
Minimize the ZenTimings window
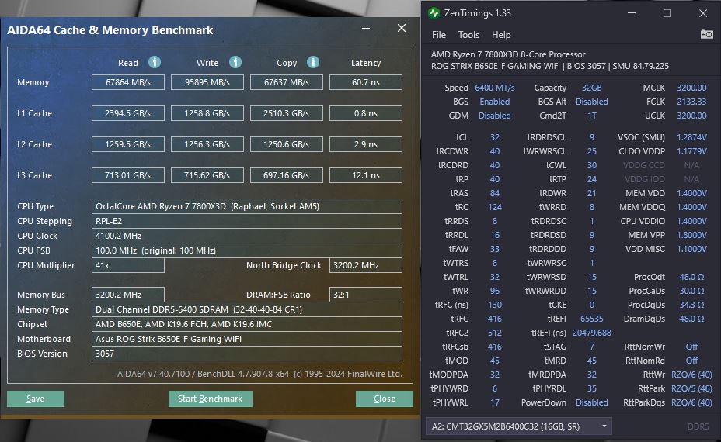tap(632, 13)
